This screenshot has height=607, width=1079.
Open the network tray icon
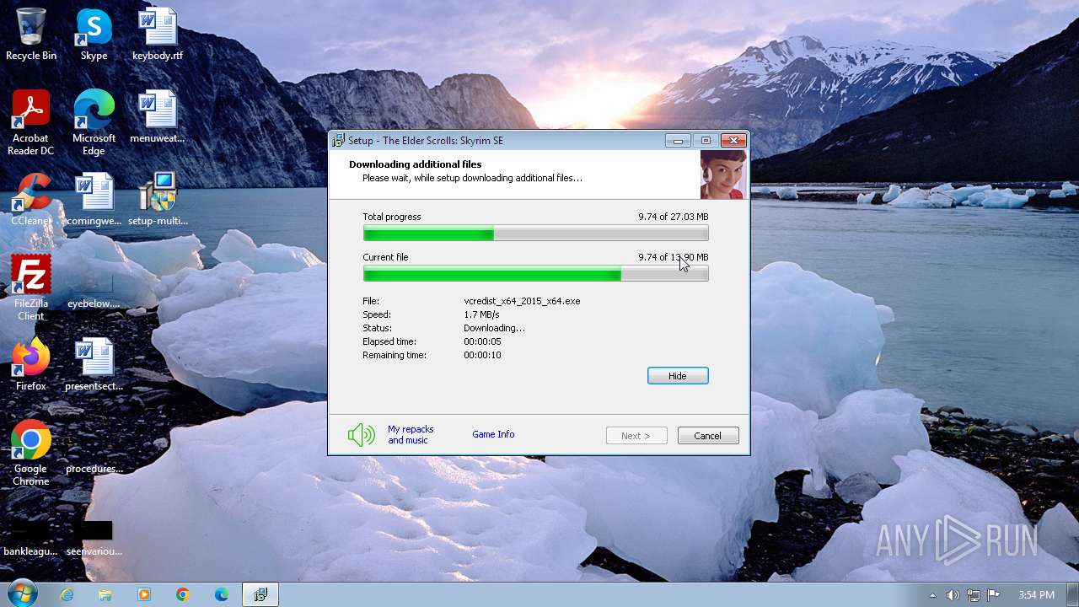[973, 595]
